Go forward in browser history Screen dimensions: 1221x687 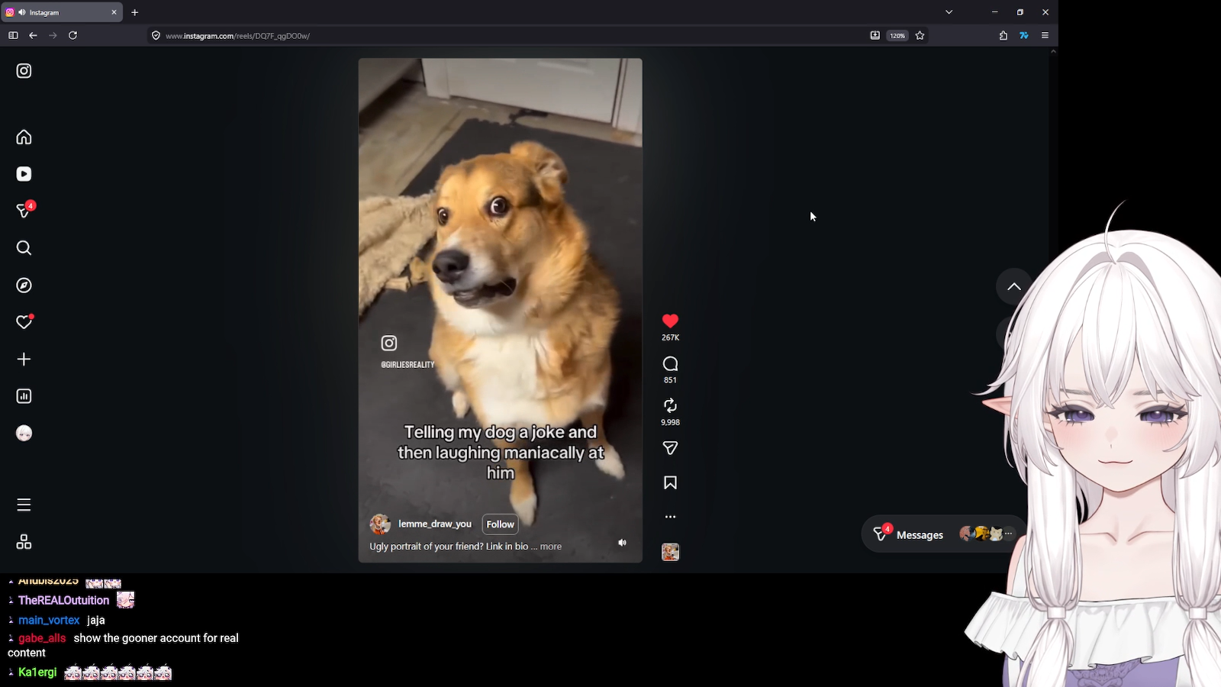(x=53, y=35)
